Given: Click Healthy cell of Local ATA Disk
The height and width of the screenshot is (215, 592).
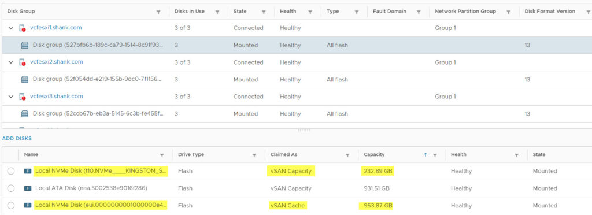Looking at the screenshot, I should tap(461, 188).
